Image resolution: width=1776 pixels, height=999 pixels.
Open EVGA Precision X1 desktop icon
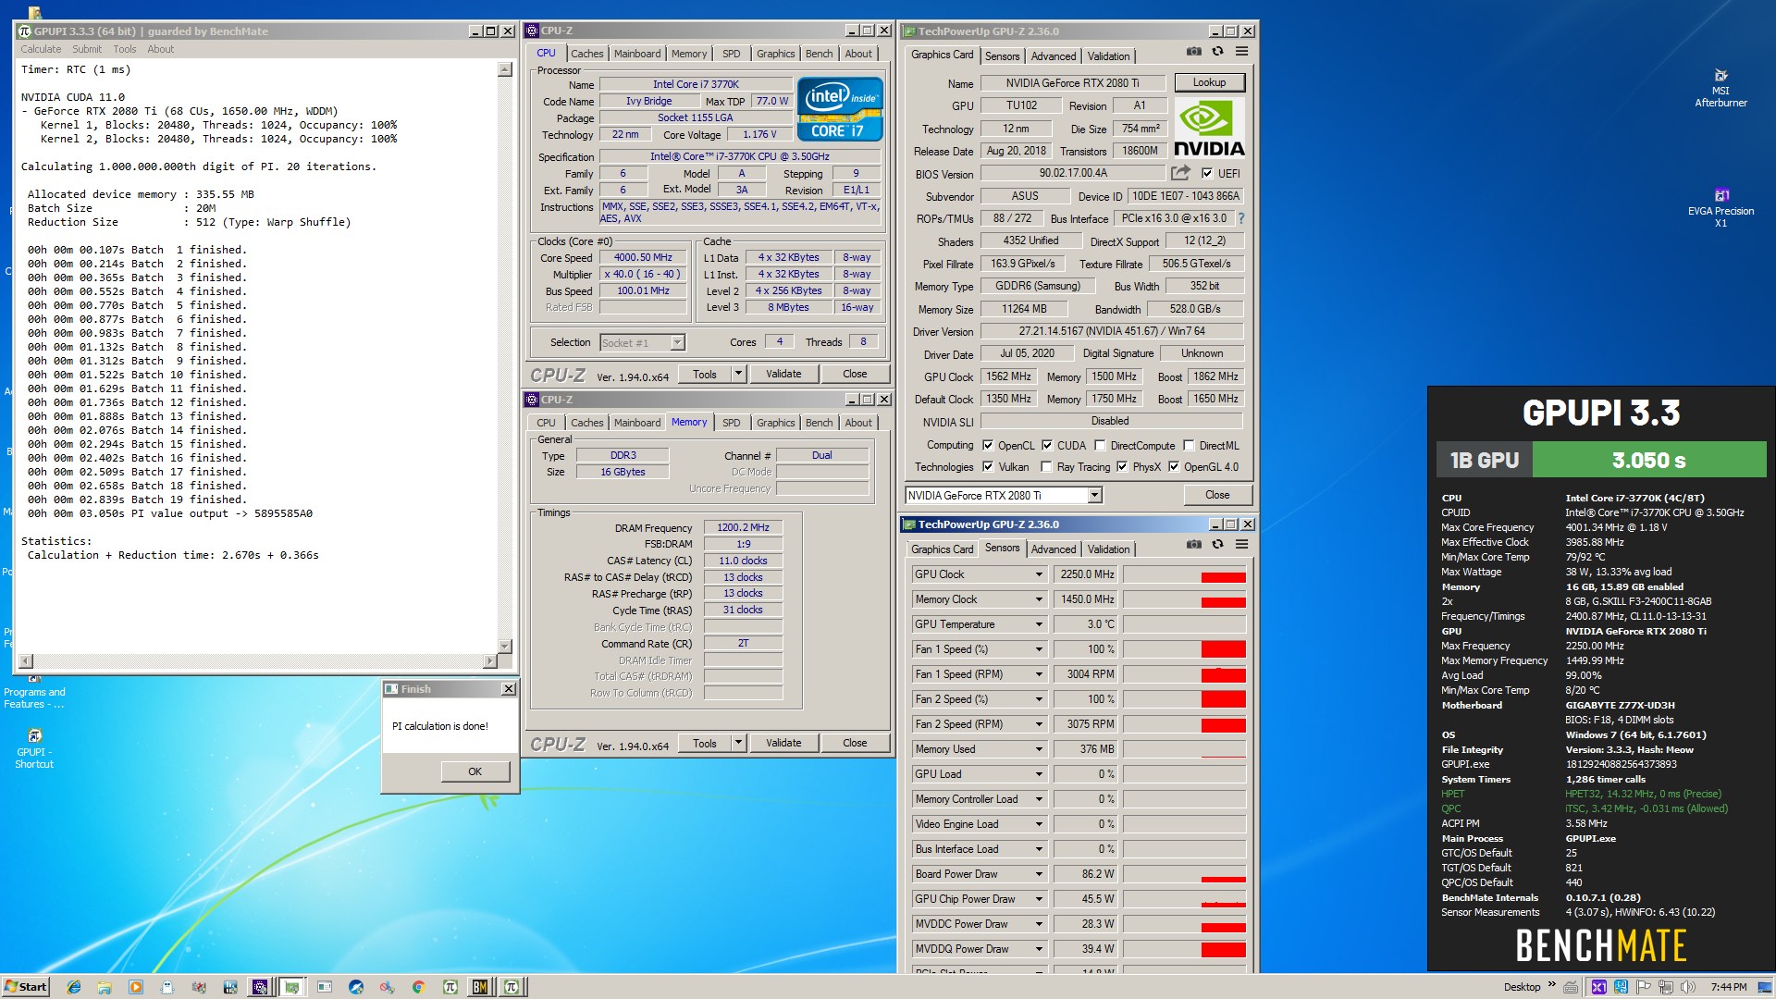tap(1720, 208)
